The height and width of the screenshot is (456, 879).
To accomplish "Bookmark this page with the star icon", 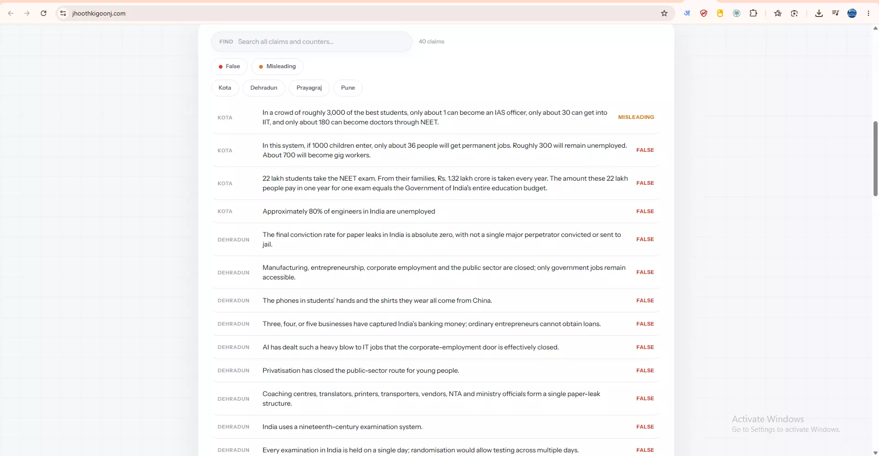I will pos(664,13).
